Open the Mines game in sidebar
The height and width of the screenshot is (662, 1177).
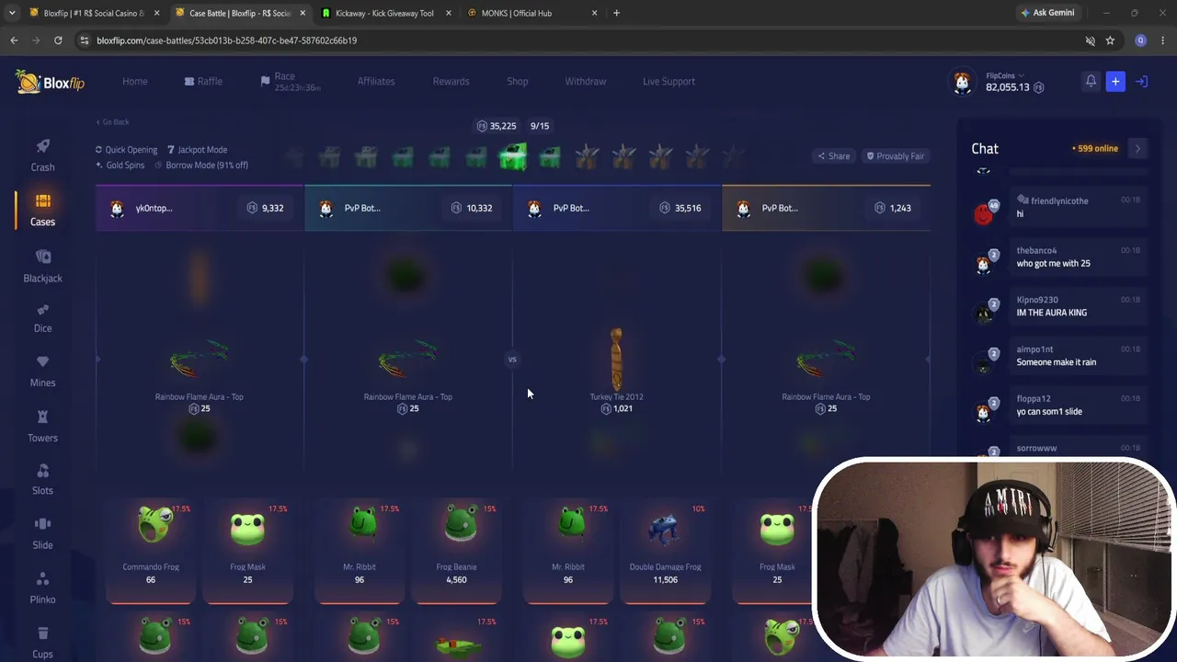(x=42, y=371)
